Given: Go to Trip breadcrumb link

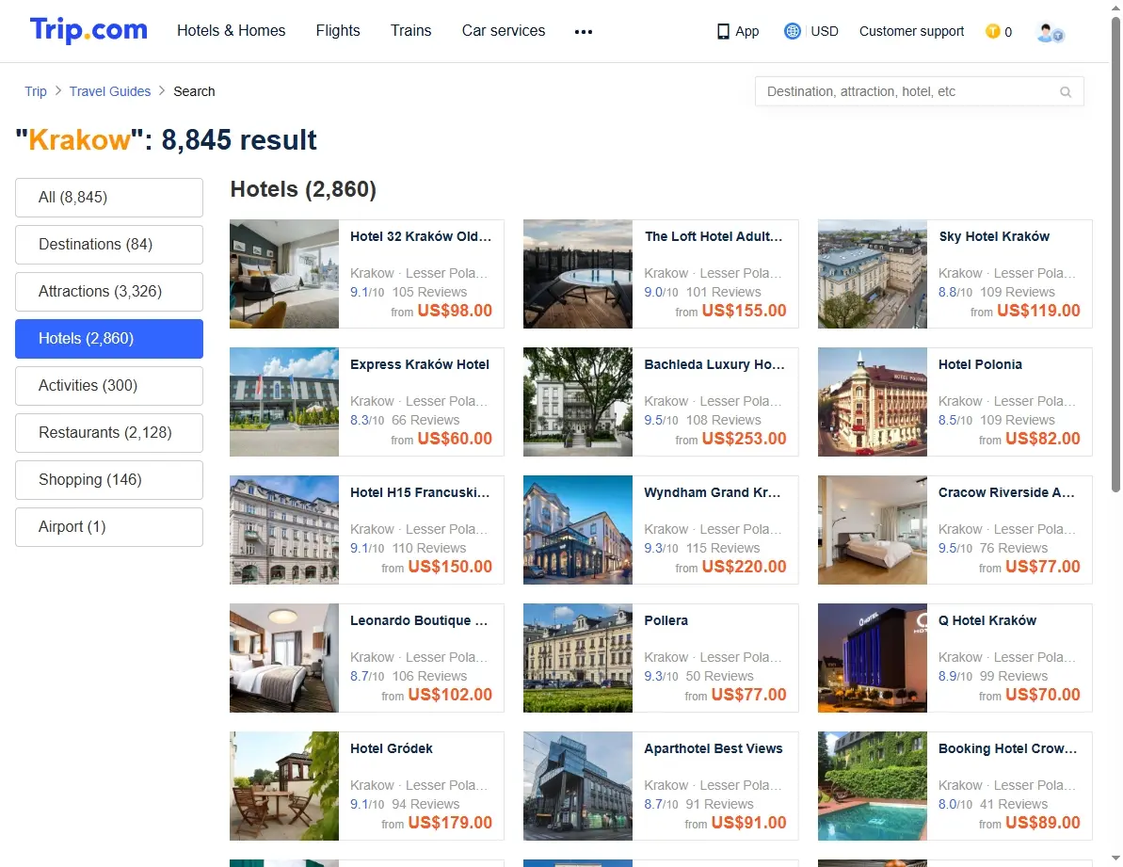Looking at the screenshot, I should point(36,91).
